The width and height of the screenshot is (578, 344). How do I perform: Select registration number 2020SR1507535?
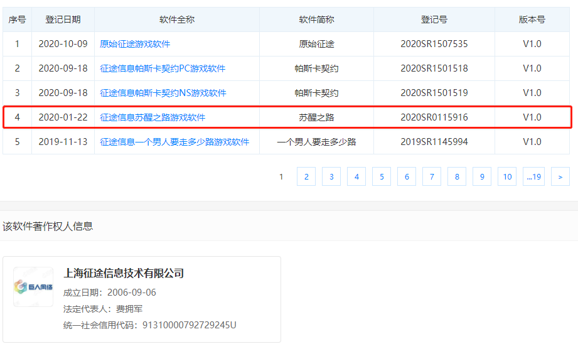(434, 44)
